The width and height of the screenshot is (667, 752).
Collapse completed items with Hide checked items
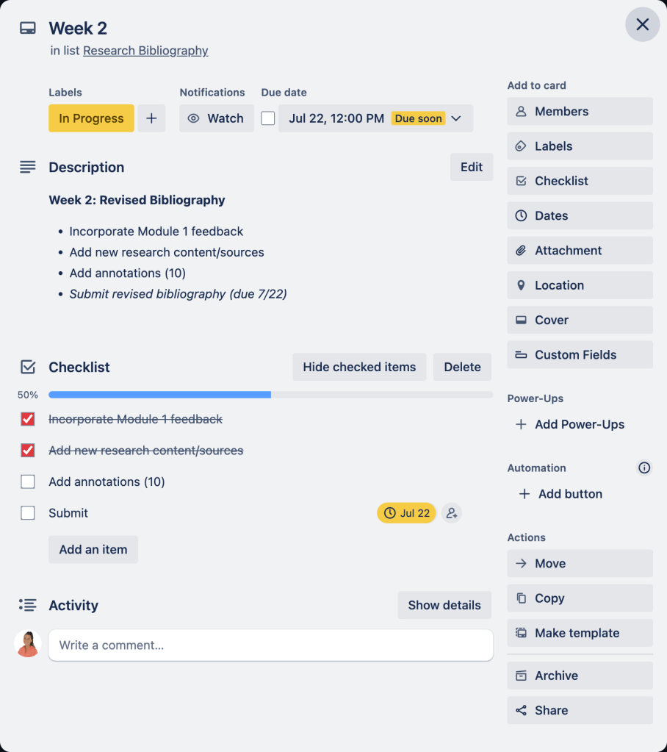coord(359,367)
